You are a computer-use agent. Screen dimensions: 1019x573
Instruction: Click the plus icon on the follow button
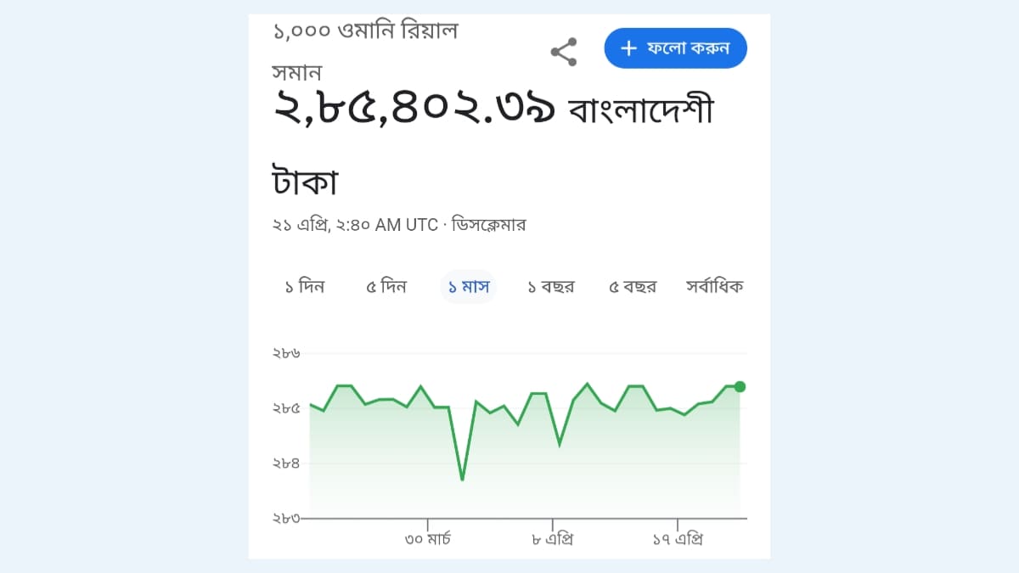[628, 48]
